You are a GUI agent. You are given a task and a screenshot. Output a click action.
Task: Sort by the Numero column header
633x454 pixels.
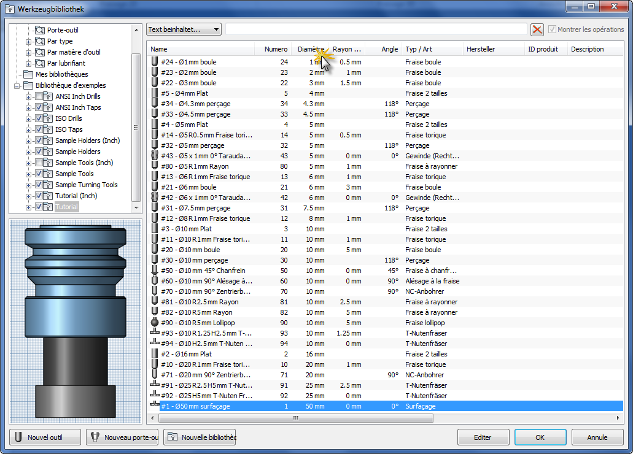coord(273,49)
